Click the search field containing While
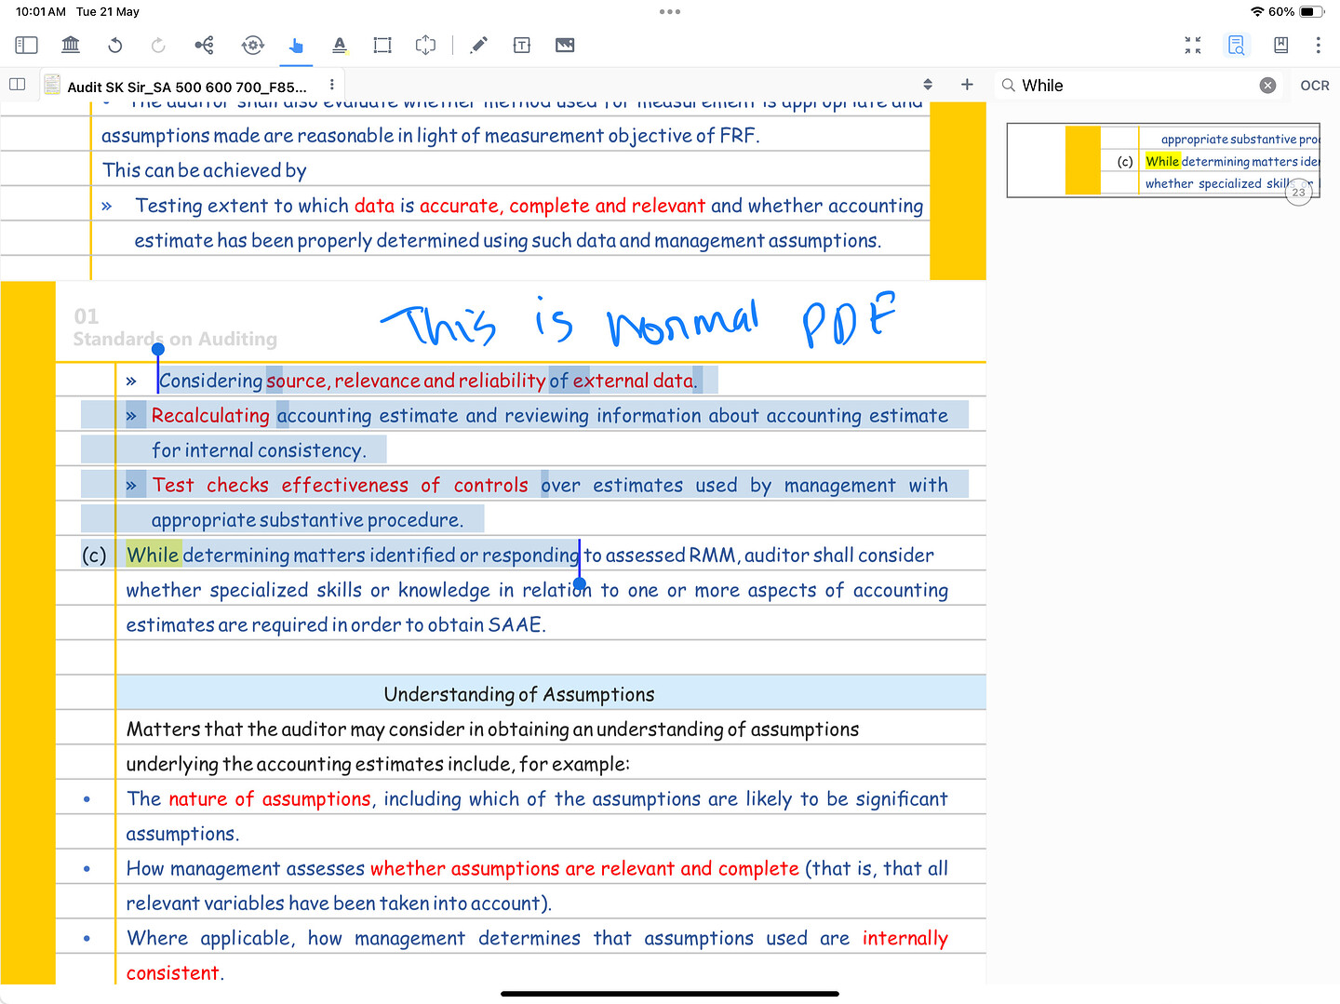The width and height of the screenshot is (1340, 1004). 1137,86
